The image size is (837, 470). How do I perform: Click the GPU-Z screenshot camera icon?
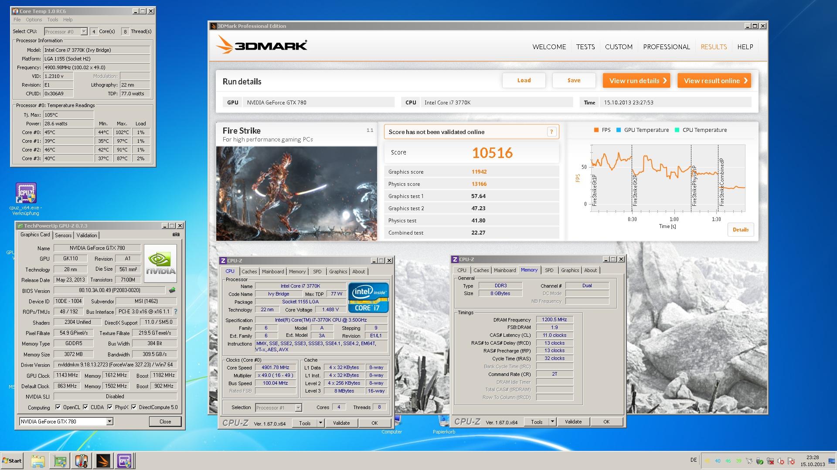(x=176, y=235)
